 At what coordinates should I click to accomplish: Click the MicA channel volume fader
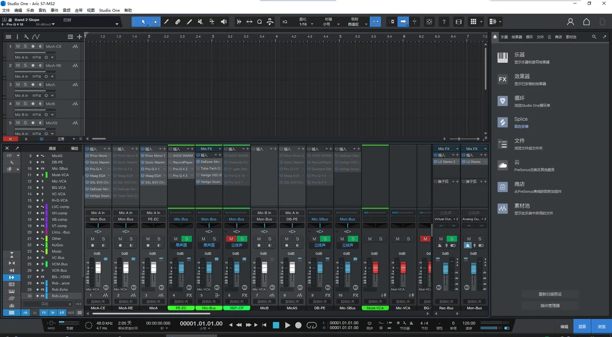153,267
